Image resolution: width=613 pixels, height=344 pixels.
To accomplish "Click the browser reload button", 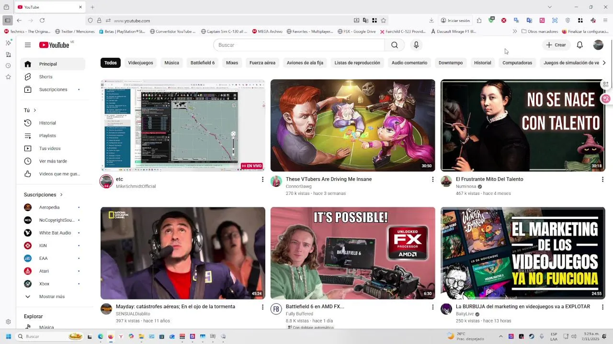I will coord(42,21).
